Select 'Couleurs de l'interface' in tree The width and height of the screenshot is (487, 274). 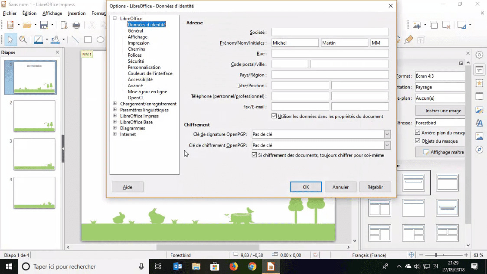150,73
